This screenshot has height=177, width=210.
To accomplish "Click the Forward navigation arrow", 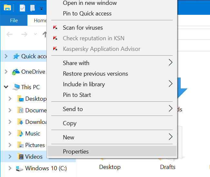I will (x=24, y=34).
